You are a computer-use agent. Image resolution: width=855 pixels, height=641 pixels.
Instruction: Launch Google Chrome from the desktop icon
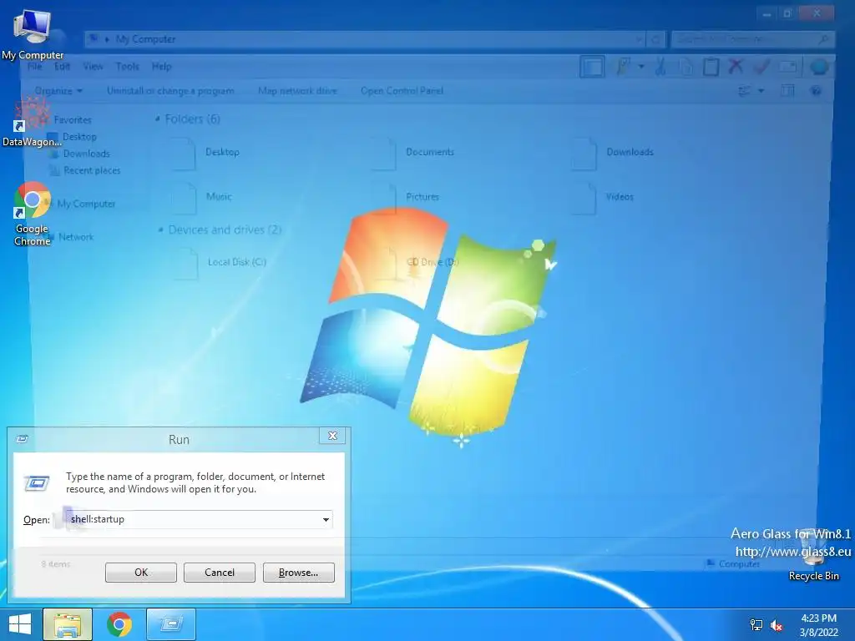[33, 214]
